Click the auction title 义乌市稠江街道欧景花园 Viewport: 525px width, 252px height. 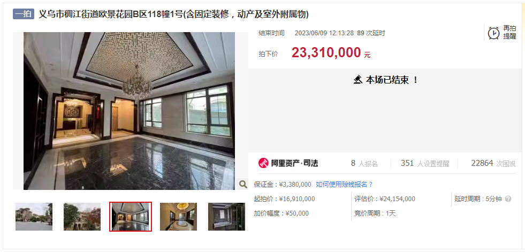pos(173,14)
